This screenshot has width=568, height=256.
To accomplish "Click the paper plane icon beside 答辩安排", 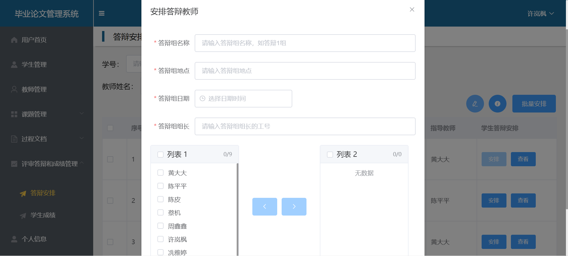I will [23, 193].
